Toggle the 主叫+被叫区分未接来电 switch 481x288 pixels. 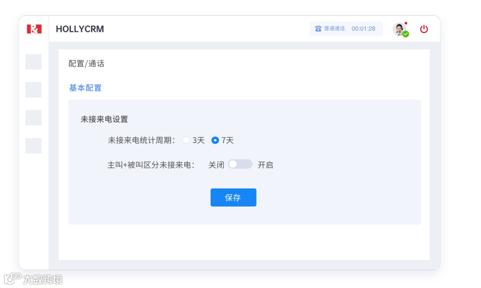(240, 164)
